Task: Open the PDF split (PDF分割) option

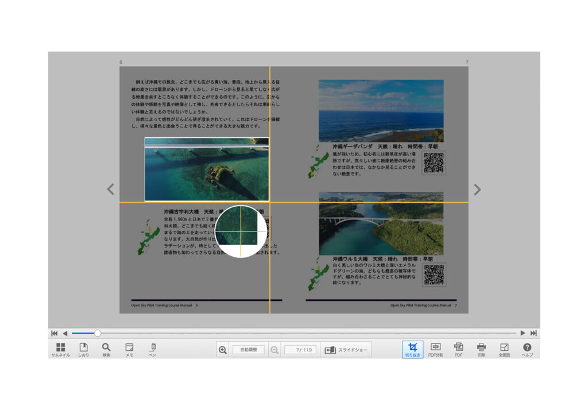Action: [x=435, y=349]
